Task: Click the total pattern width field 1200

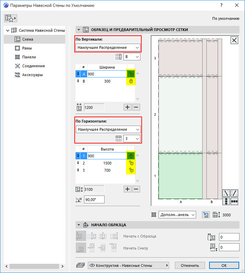Action: tap(94, 107)
